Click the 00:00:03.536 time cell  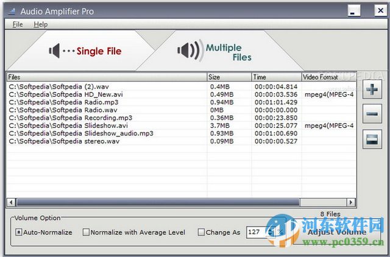click(276, 94)
